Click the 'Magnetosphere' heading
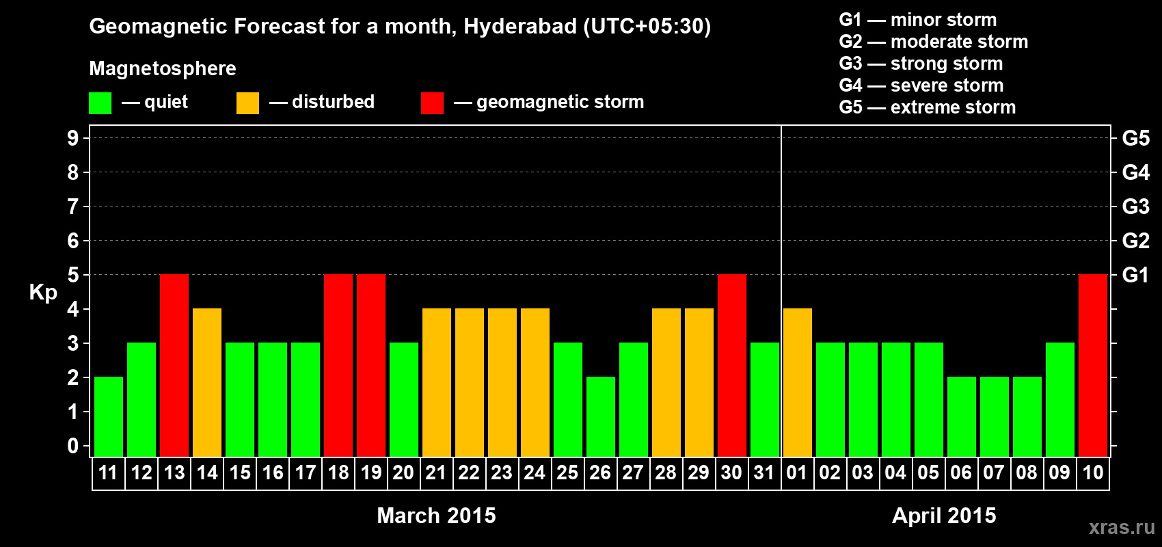1162x547 pixels. click(163, 68)
